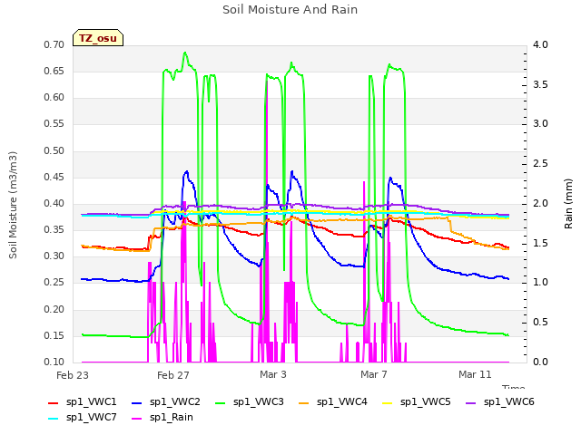Click the 0.55 left axis tick label
581x435 pixels.
(x=54, y=124)
